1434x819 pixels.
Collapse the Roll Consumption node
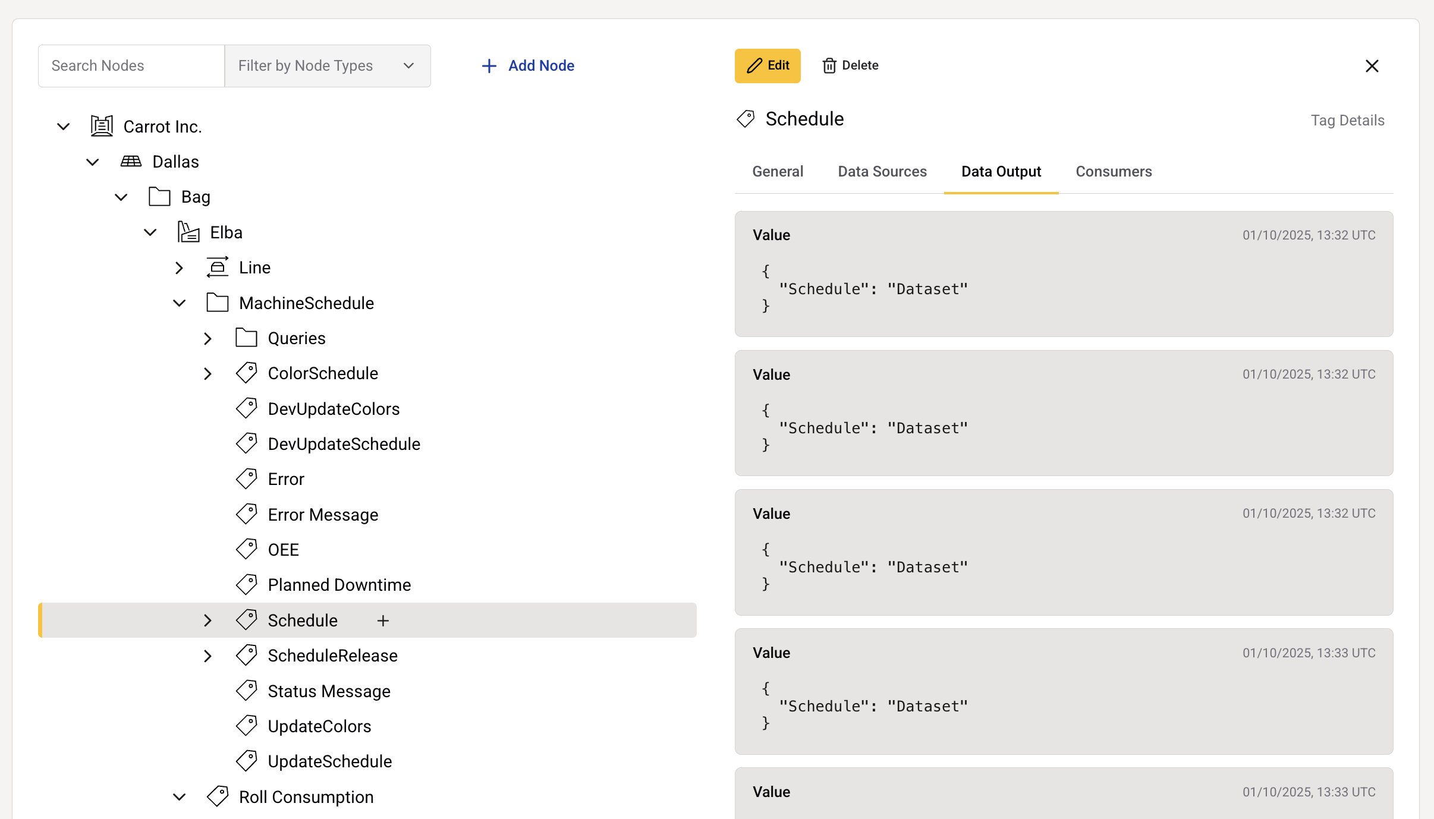click(179, 796)
